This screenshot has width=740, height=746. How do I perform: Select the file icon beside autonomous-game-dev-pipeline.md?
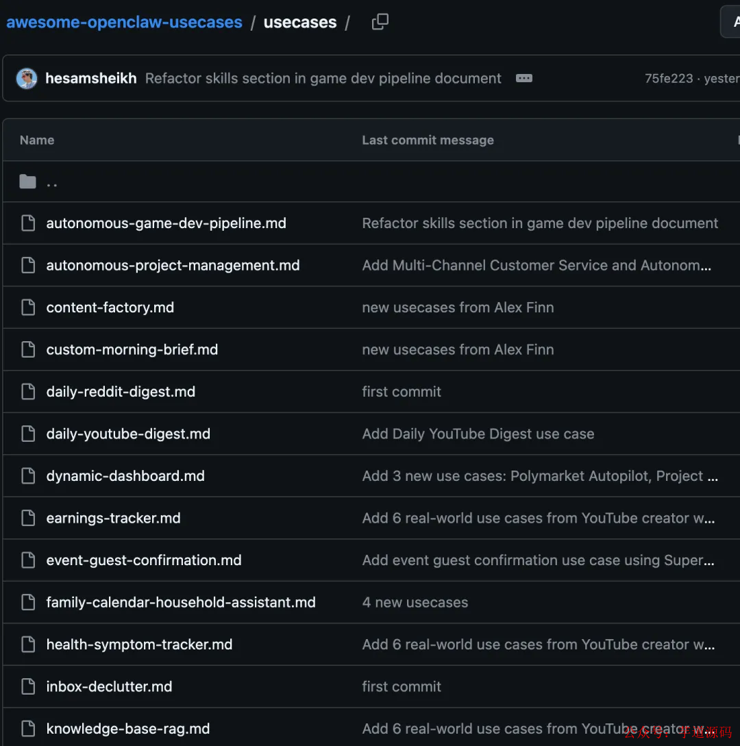(27, 223)
